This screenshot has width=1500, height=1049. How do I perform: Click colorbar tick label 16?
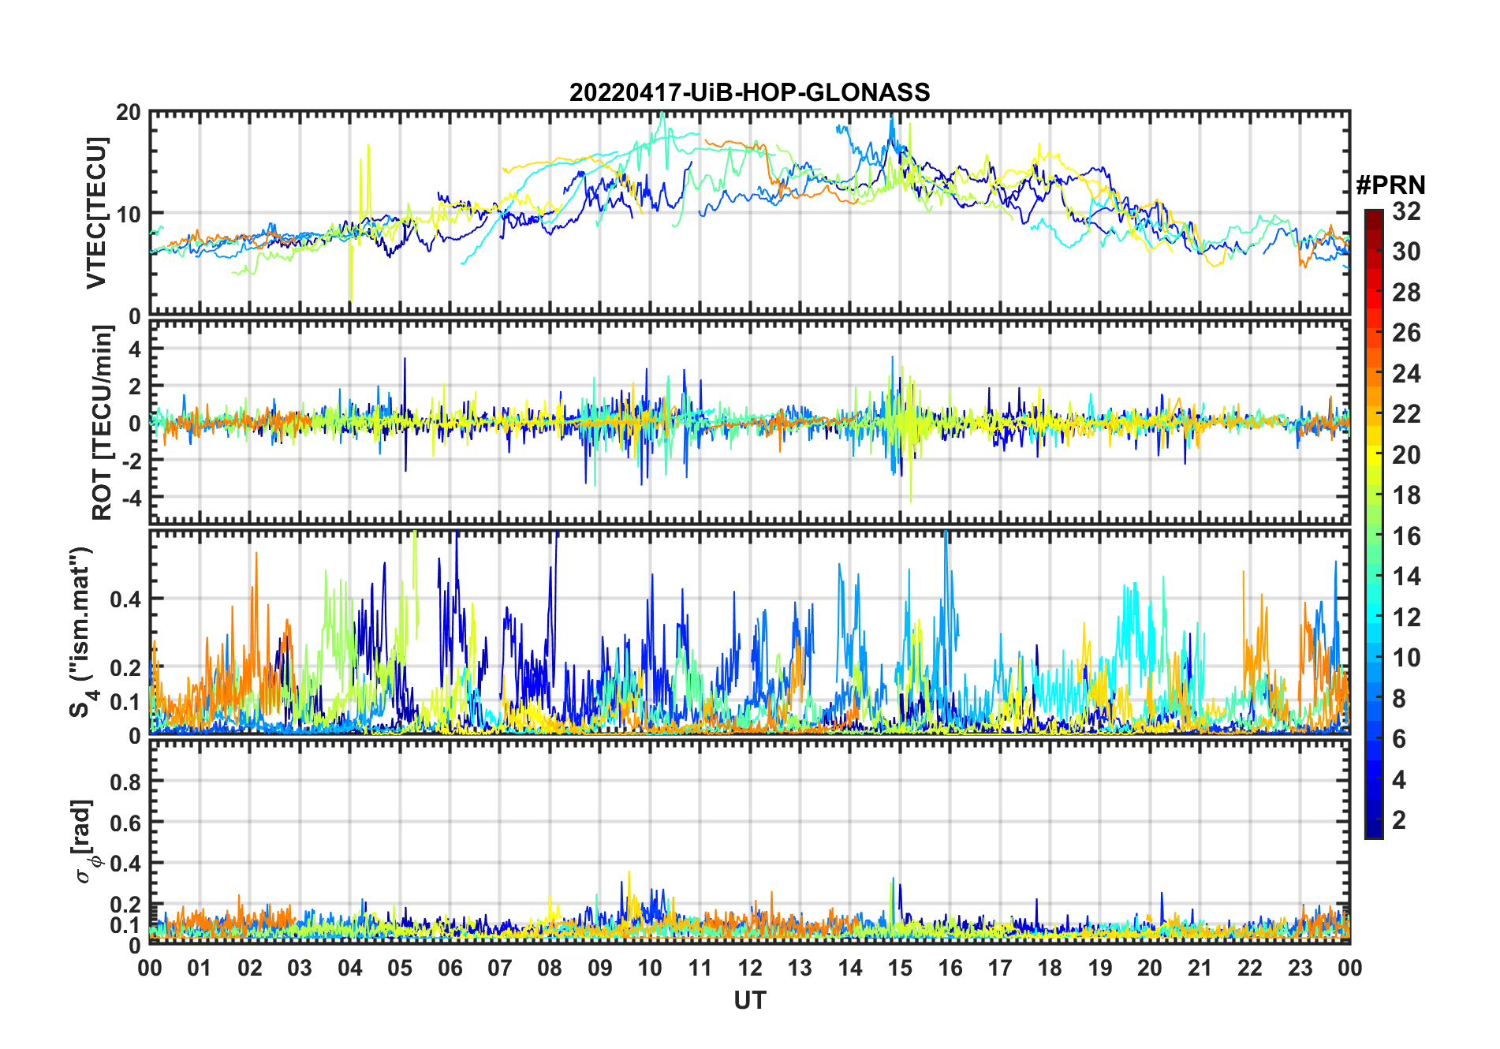(1406, 536)
